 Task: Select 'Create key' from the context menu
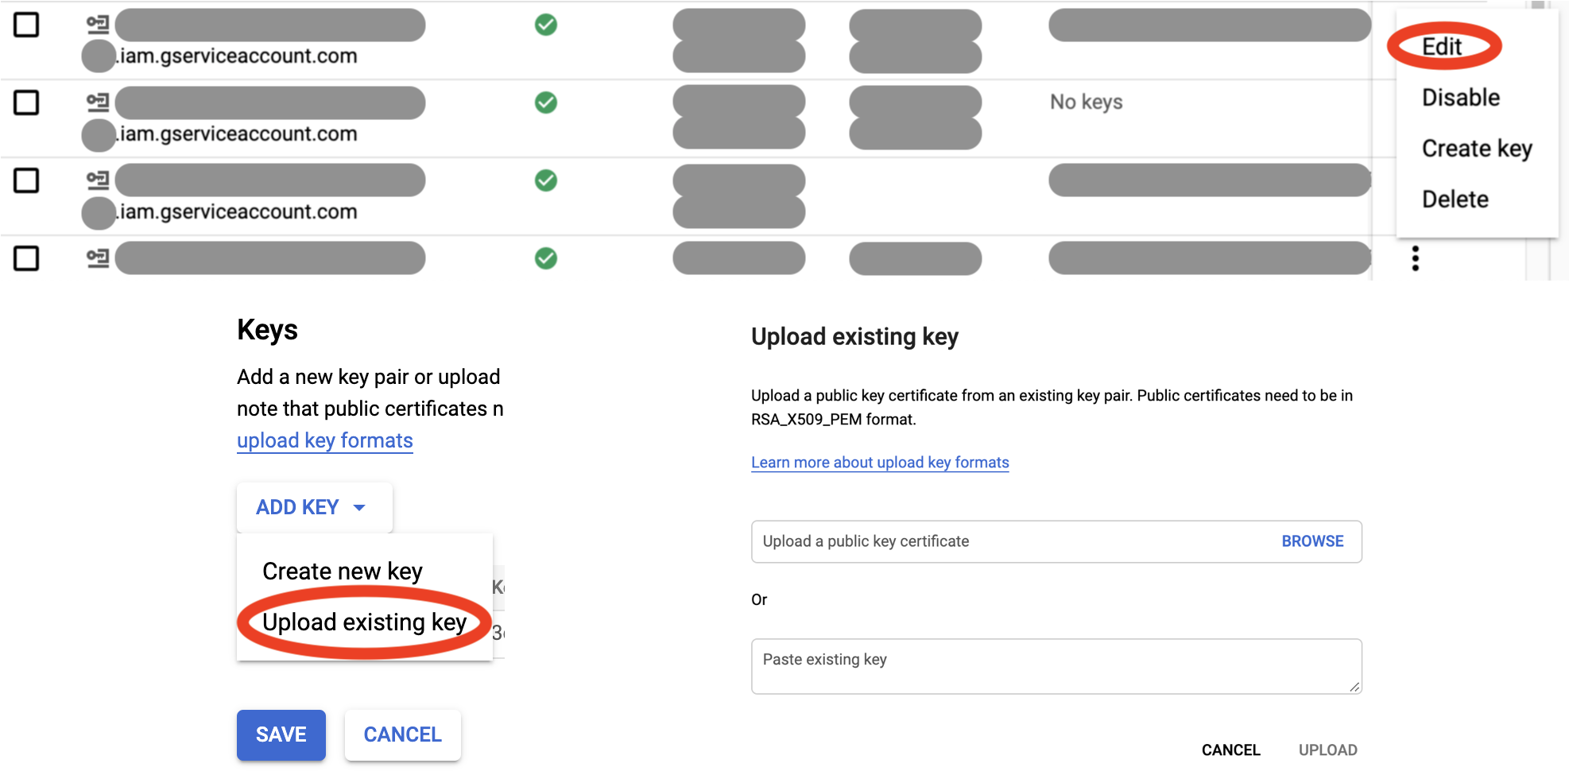point(1477,148)
